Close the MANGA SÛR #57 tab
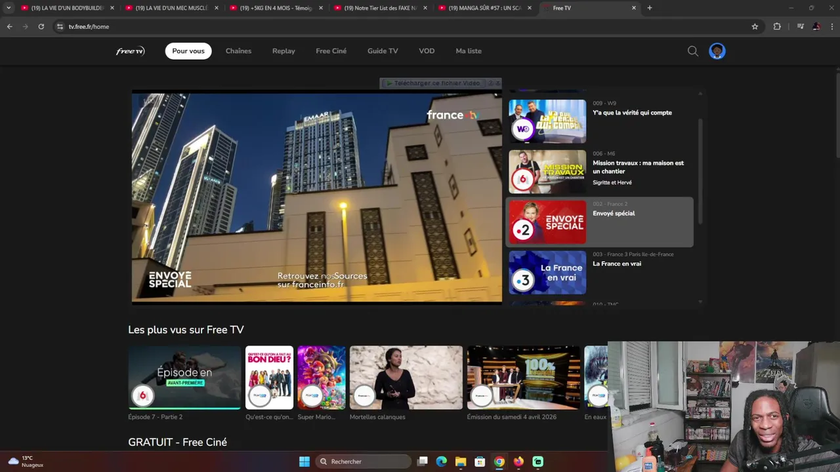 pos(530,8)
